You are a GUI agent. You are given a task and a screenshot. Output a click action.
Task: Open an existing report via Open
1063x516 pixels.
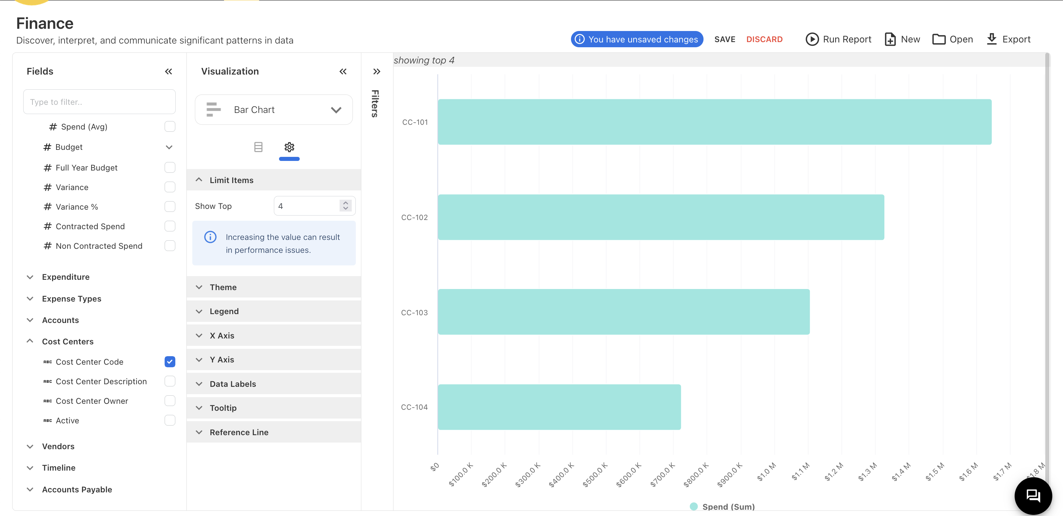pyautogui.click(x=952, y=39)
